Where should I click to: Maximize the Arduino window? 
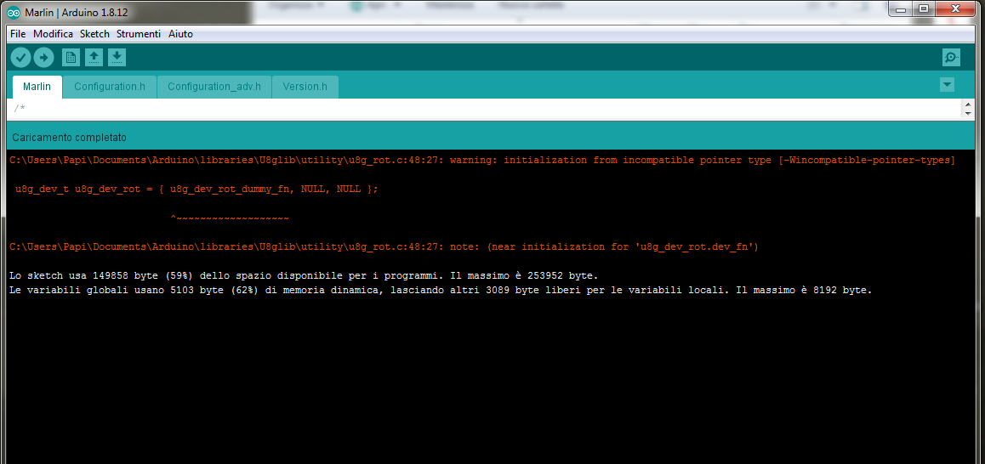[x=923, y=8]
